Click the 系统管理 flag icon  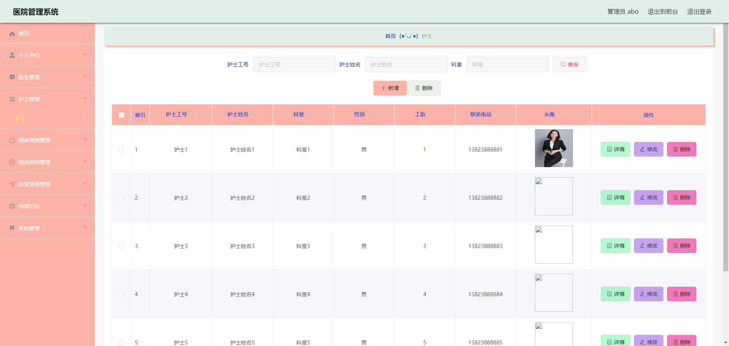tap(12, 229)
